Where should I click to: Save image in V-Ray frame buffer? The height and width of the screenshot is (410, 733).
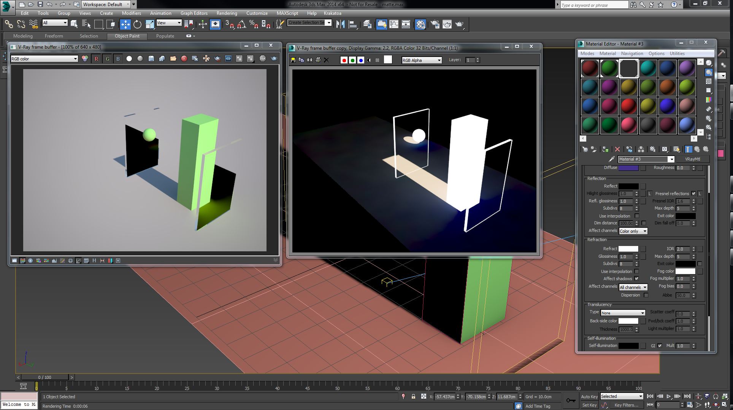151,58
